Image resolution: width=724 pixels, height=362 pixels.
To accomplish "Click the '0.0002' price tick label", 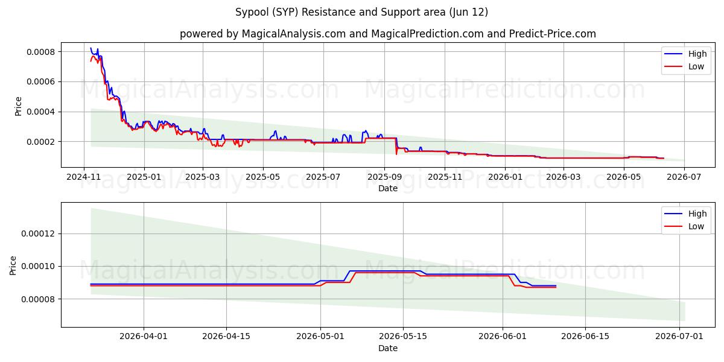I will click(42, 142).
